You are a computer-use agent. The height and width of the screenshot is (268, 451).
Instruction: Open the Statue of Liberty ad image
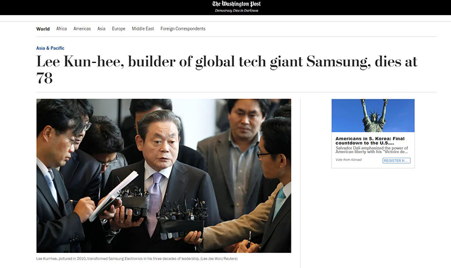(373, 115)
